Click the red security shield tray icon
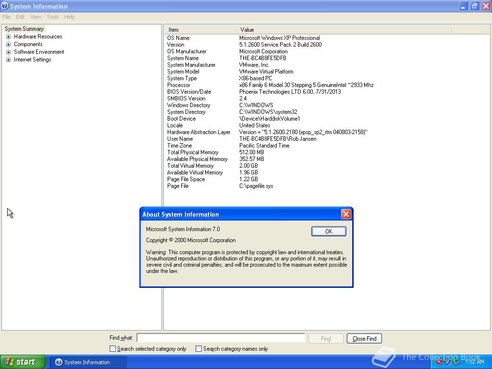This screenshot has width=492, height=369. [x=439, y=362]
